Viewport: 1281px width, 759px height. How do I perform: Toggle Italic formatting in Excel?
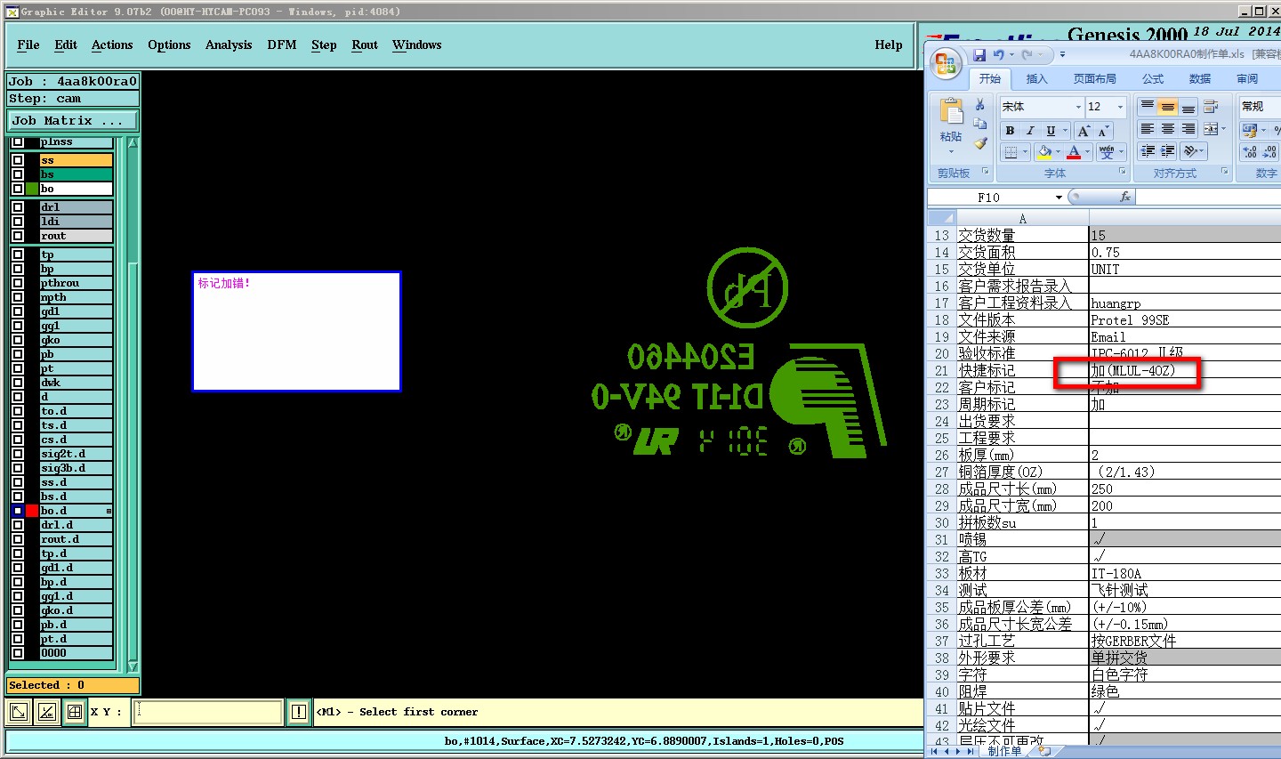[x=1030, y=131]
